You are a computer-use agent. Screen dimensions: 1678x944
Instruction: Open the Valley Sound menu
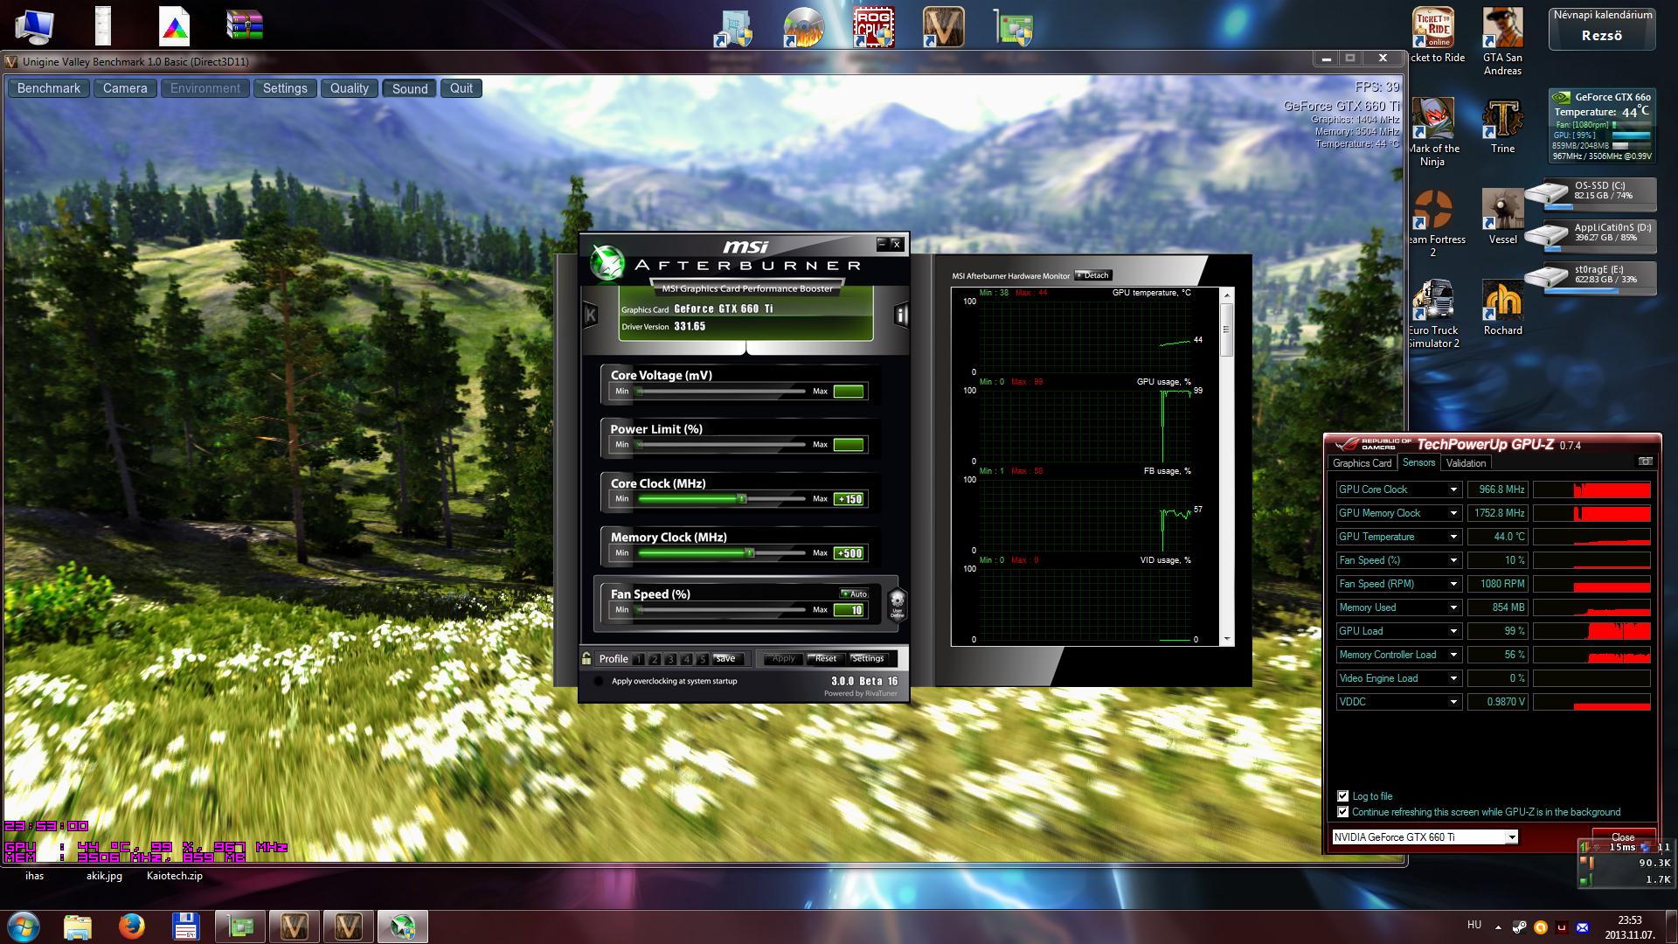pyautogui.click(x=410, y=88)
